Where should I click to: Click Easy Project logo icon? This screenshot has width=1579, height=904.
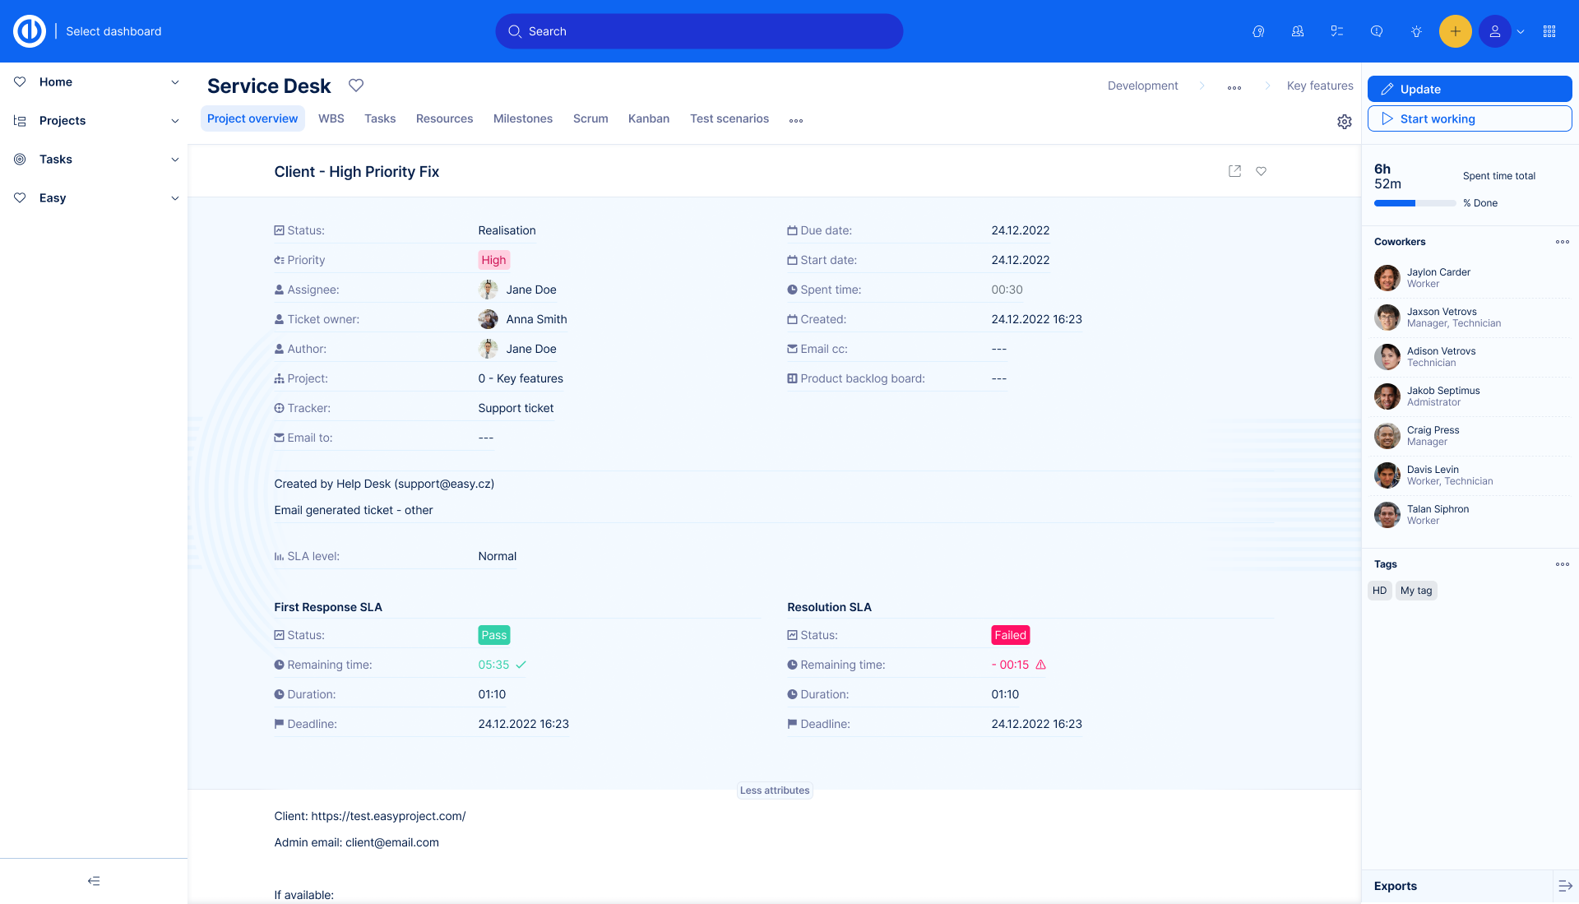pos(30,31)
